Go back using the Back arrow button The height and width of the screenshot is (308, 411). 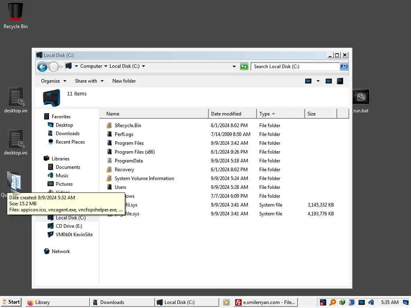[x=42, y=67]
